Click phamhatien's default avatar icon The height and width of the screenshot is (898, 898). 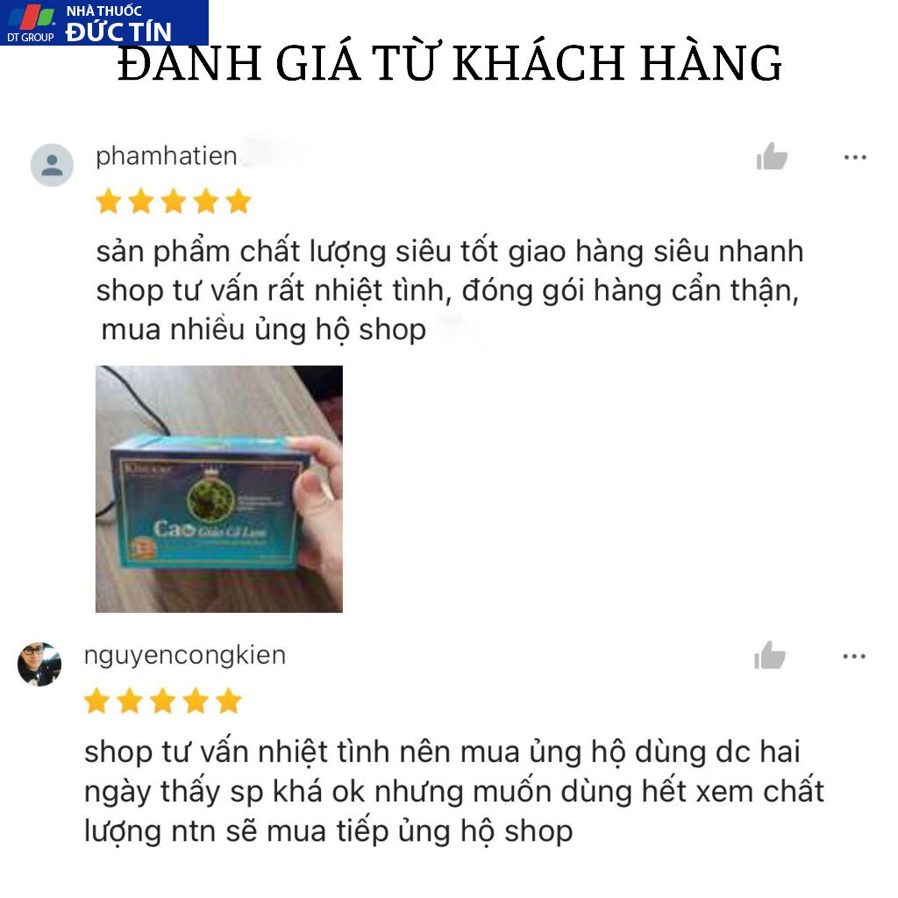click(52, 165)
